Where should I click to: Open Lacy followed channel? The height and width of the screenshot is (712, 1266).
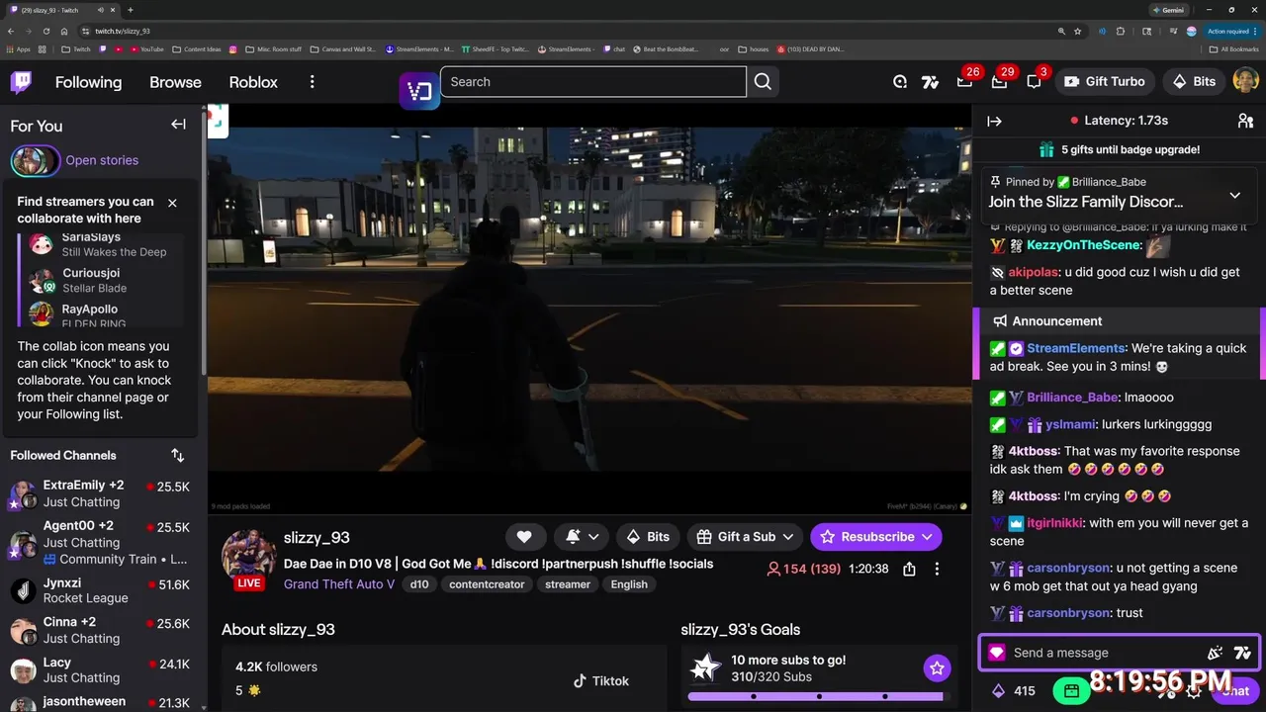[104, 669]
